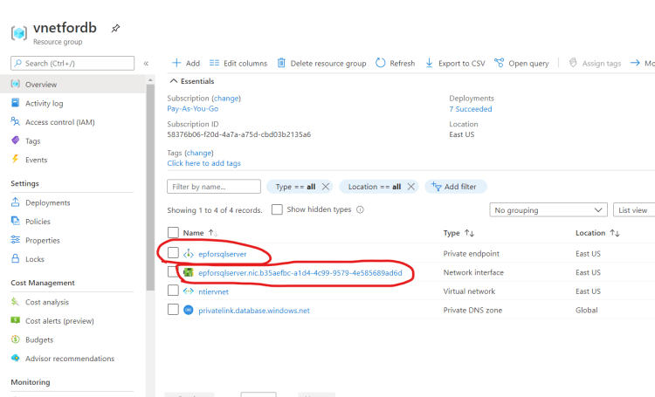Click the Filter by name field
The width and height of the screenshot is (655, 397).
pyautogui.click(x=214, y=187)
